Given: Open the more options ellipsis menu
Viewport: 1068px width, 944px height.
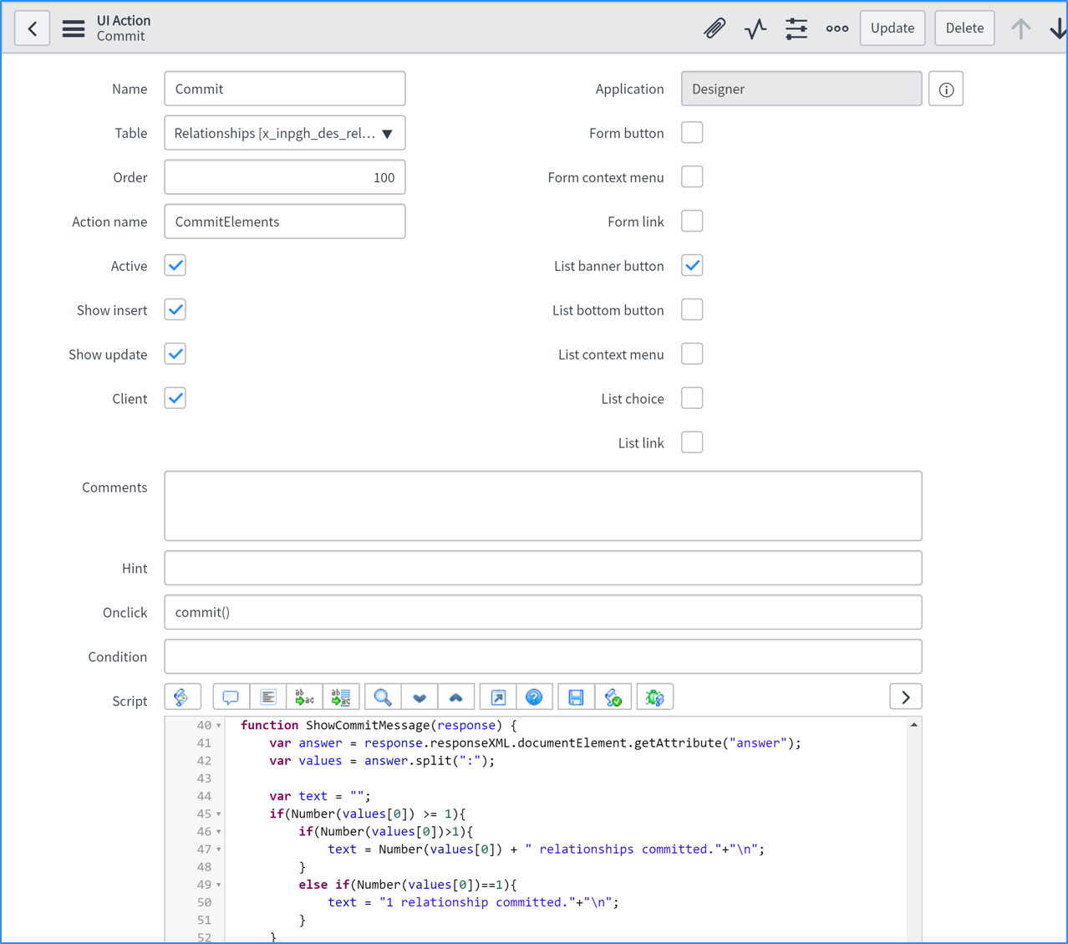Looking at the screenshot, I should point(837,28).
